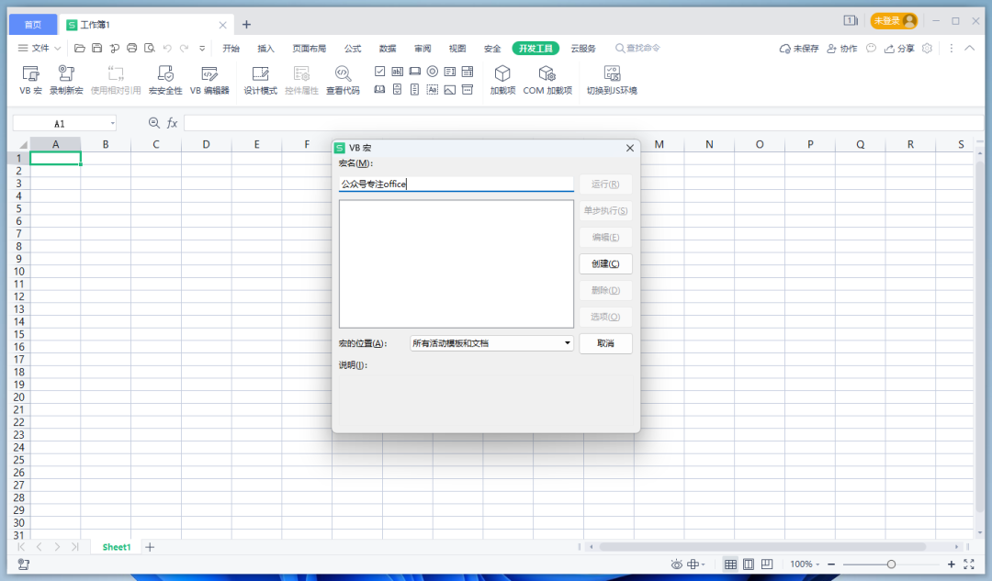This screenshot has height=581, width=992.
Task: Click the zoom magnifier icon beside fx
Action: tap(153, 123)
